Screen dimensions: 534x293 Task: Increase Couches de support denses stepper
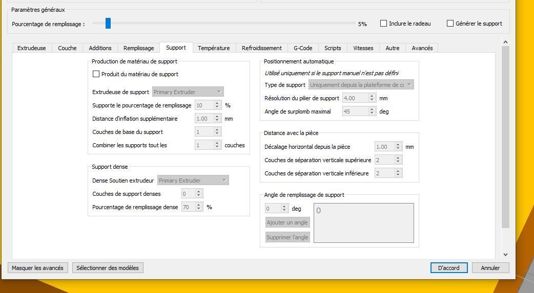tap(199, 191)
